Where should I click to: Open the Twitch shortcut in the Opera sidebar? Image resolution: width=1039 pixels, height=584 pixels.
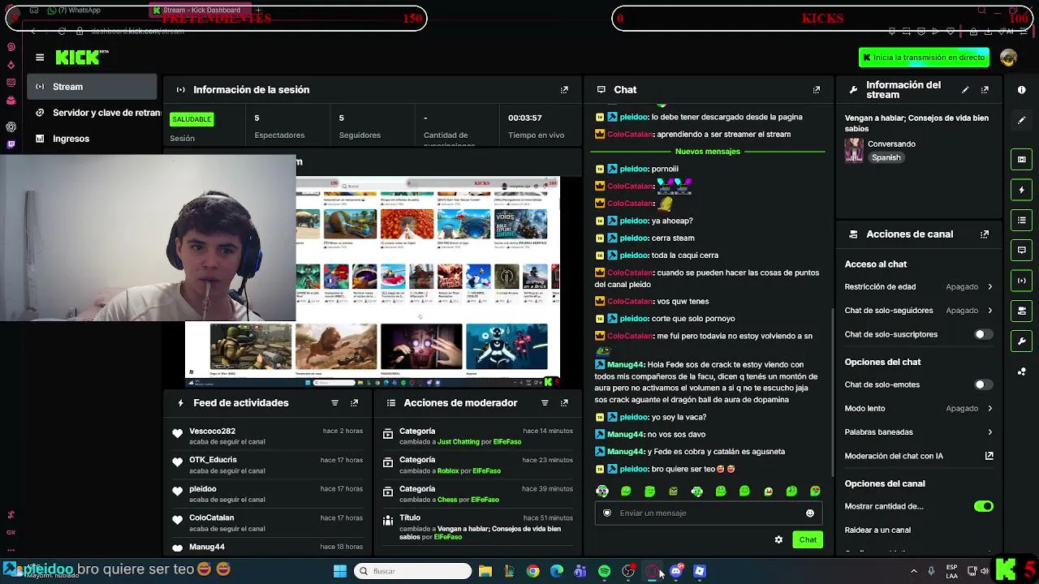pos(11,145)
